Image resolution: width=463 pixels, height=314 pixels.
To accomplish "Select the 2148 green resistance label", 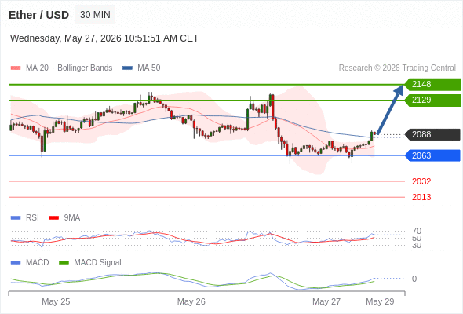I will coord(432,84).
